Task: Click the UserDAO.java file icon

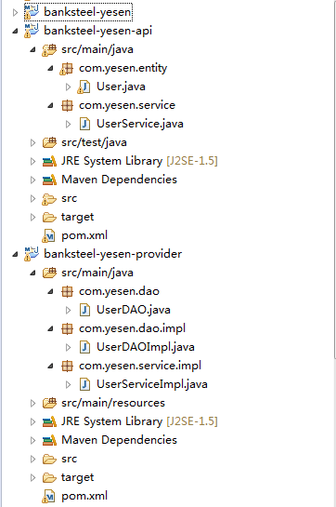Action: pos(84,311)
